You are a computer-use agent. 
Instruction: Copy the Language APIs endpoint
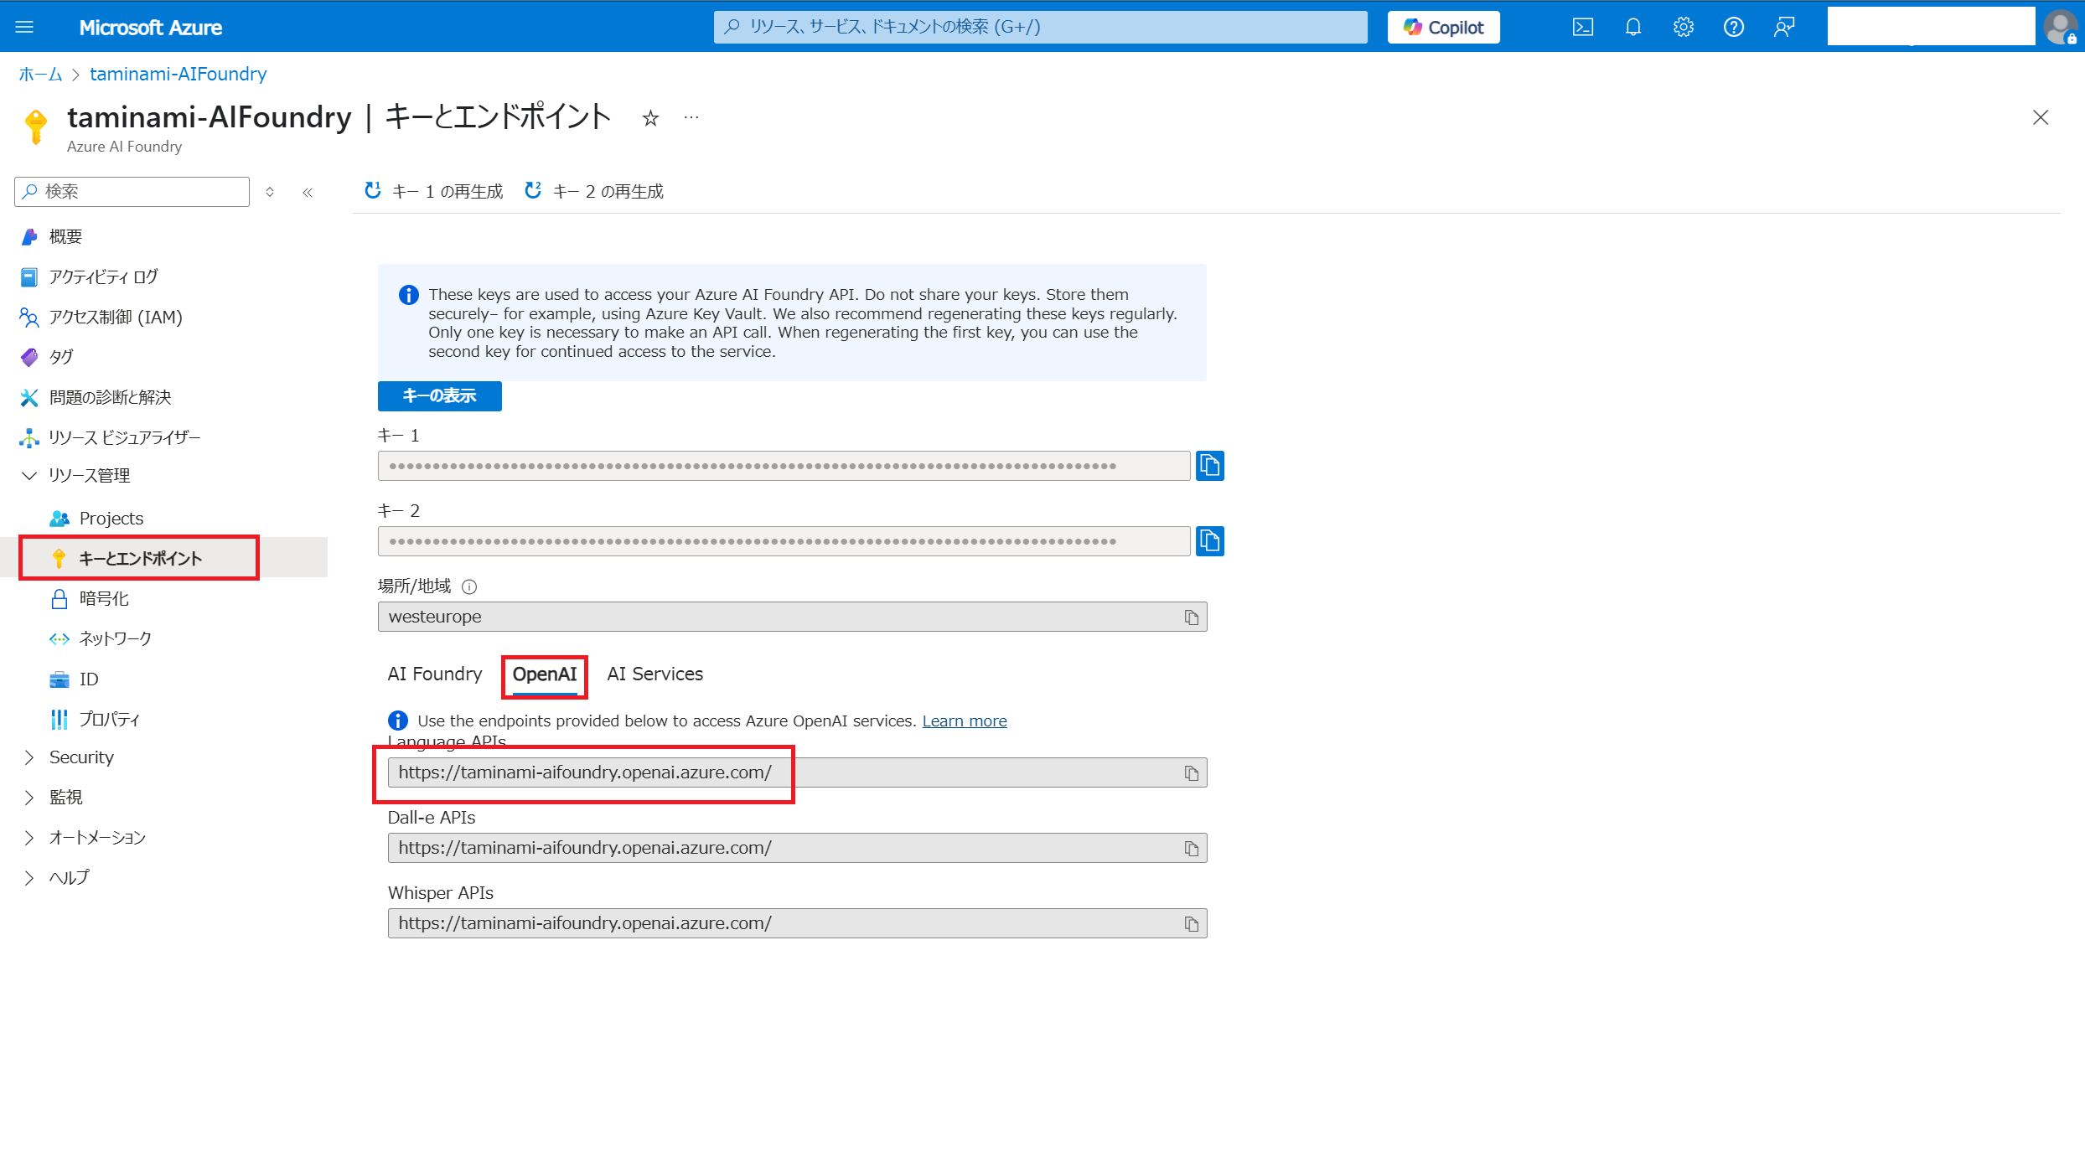click(x=1191, y=772)
